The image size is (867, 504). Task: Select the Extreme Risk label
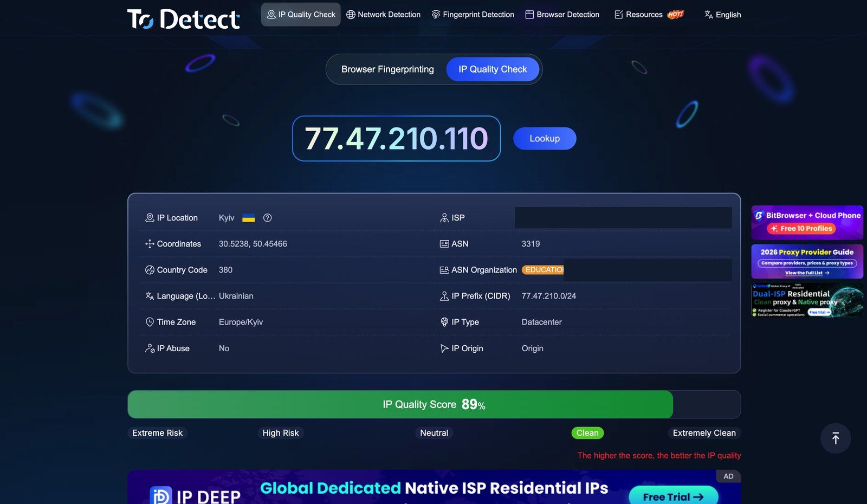click(x=158, y=433)
